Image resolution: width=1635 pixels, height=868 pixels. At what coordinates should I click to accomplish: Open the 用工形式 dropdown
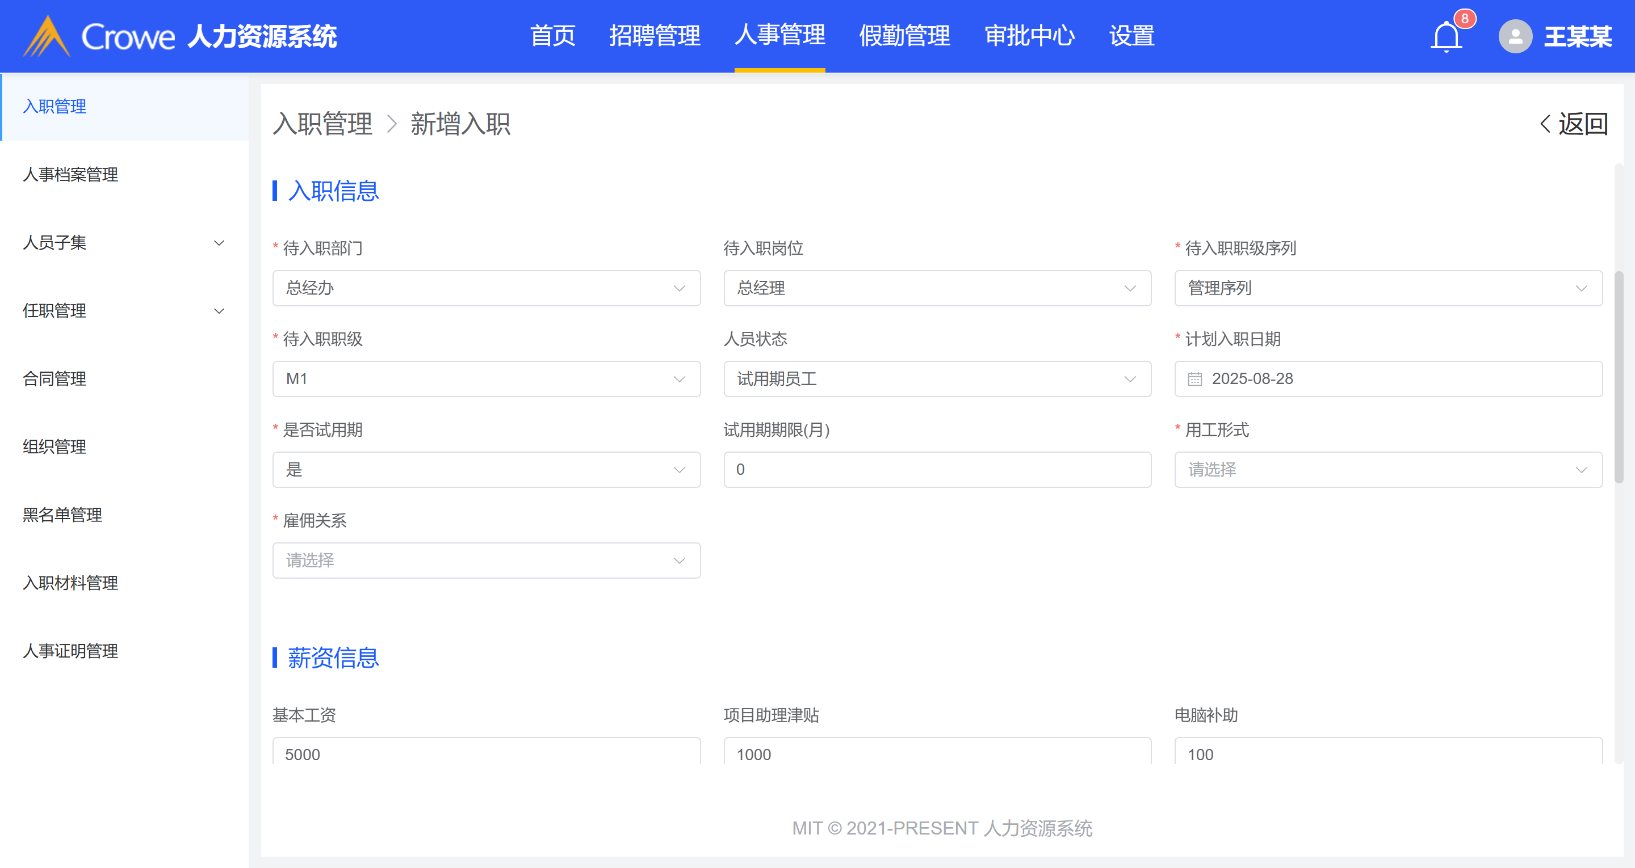coord(1387,470)
